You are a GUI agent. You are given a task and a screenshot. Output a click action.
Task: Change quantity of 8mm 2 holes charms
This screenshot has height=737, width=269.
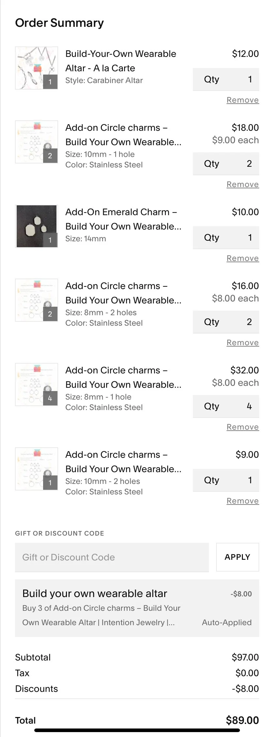pyautogui.click(x=226, y=322)
